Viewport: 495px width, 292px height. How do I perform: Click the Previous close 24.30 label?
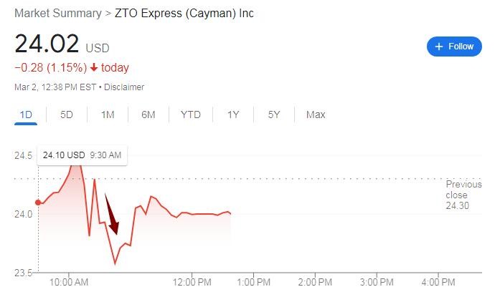pos(463,195)
